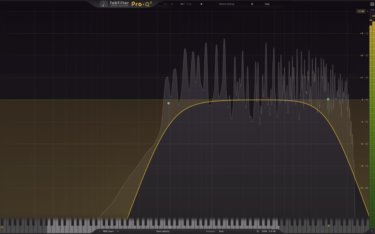The height and width of the screenshot is (234, 375).
Task: Toggle the A/B state switch
Action: click(182, 4)
